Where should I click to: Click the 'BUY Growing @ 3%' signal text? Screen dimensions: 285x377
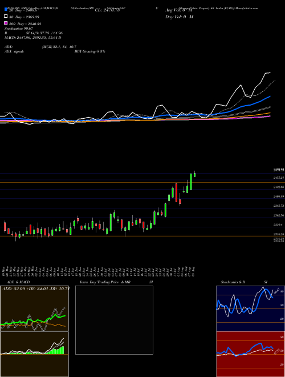89,51
